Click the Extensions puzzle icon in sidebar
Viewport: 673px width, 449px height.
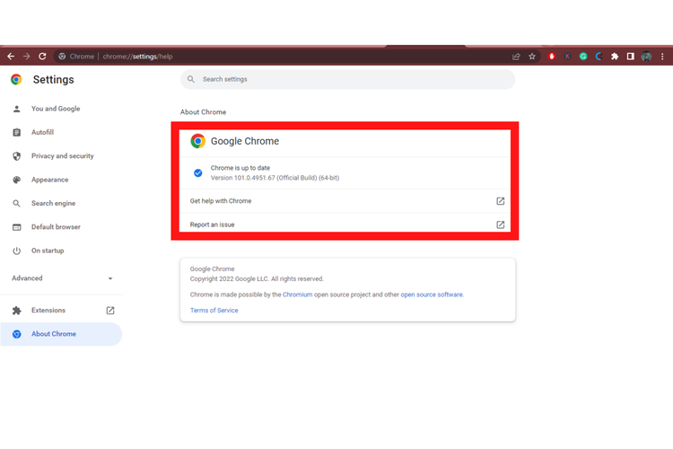(17, 310)
